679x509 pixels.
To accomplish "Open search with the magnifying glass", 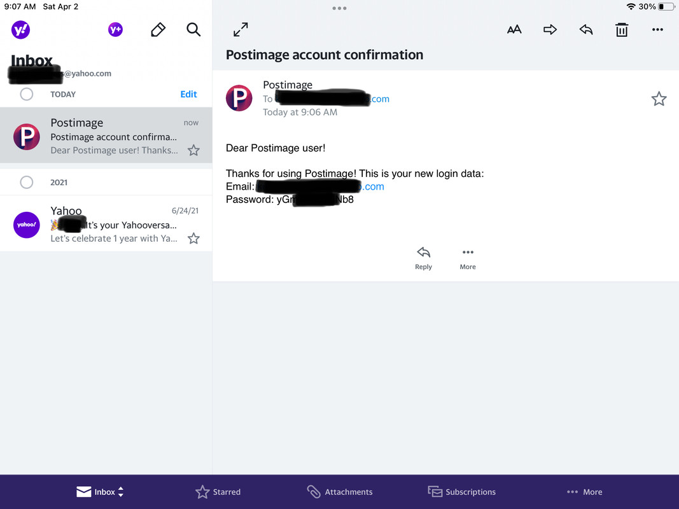I will (193, 29).
